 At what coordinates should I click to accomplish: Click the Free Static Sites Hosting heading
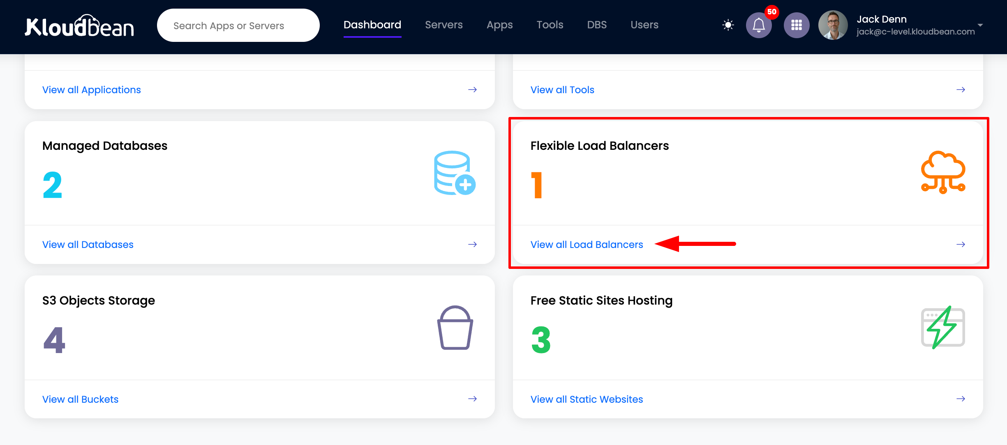[602, 300]
